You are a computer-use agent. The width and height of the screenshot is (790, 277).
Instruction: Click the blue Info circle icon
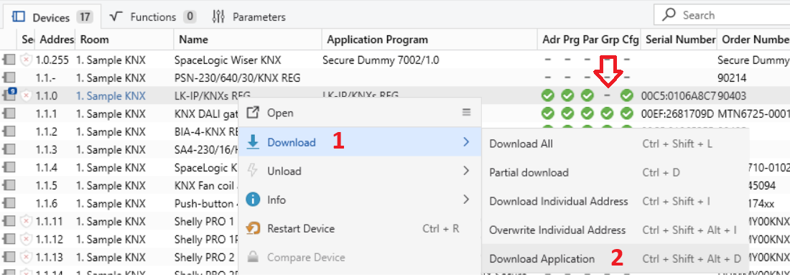[252, 200]
